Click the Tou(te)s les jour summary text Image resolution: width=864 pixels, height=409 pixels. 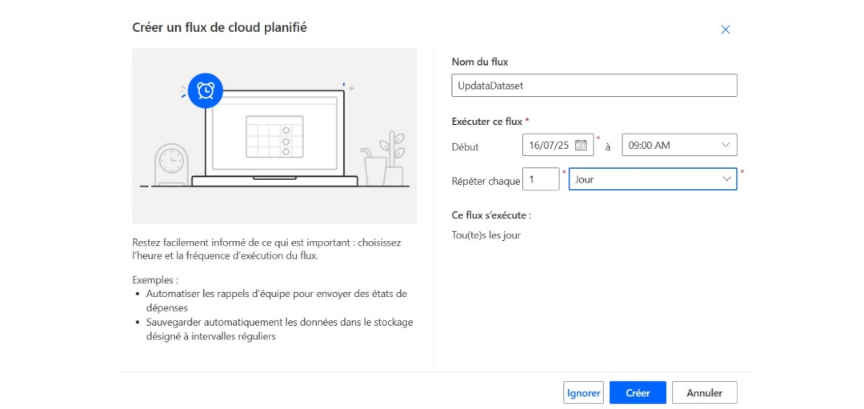[486, 235]
